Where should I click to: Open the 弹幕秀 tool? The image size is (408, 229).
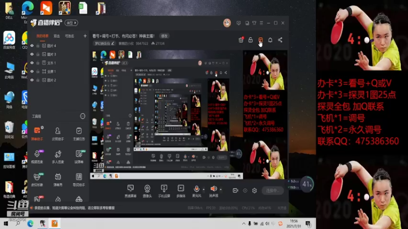(x=58, y=180)
